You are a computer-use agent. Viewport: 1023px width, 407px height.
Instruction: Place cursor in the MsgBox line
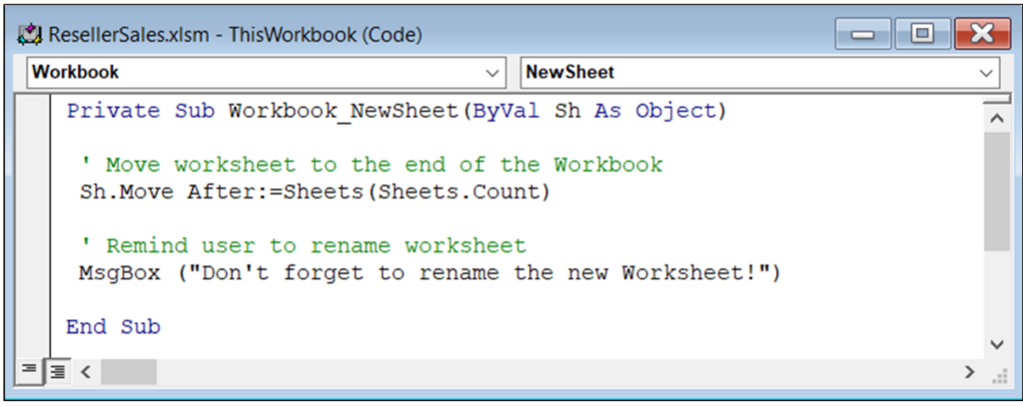[430, 273]
